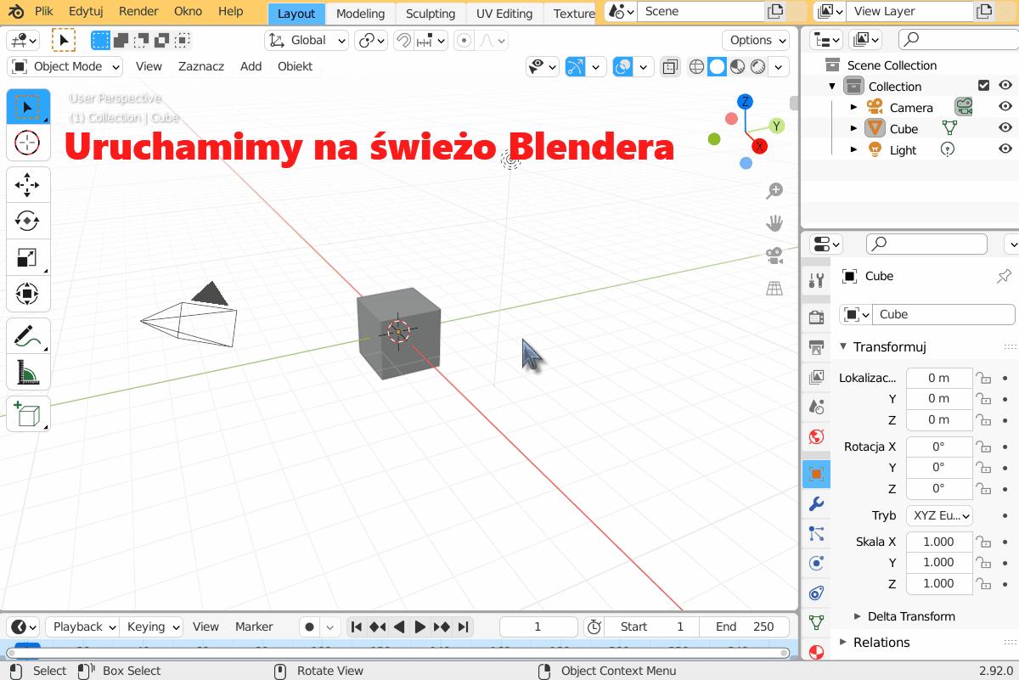Expand the Camera tree item
1019x680 pixels.
854,108
